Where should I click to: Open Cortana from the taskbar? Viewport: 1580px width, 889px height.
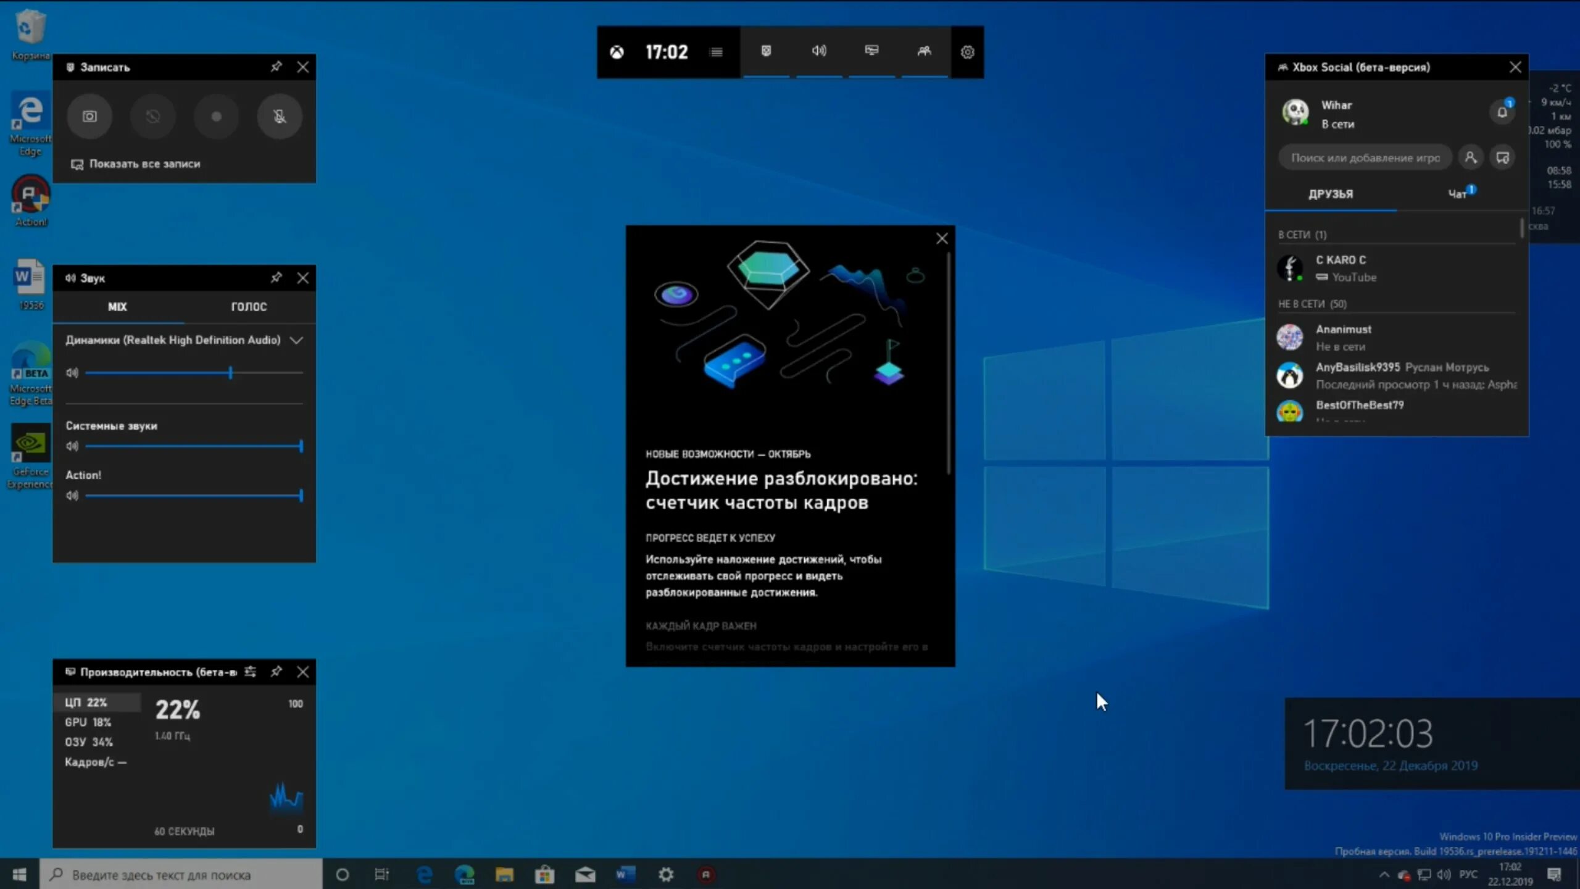pyautogui.click(x=342, y=874)
